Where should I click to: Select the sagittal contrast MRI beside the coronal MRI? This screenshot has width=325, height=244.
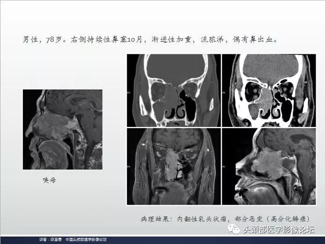click(x=269, y=166)
